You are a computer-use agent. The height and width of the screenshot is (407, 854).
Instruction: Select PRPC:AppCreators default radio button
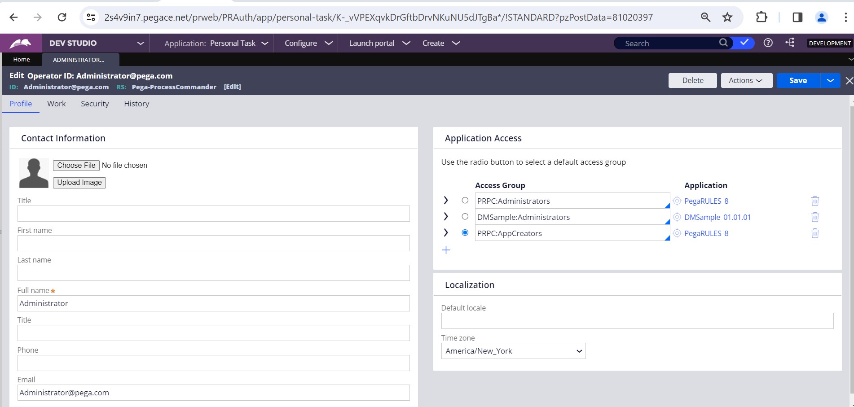pyautogui.click(x=465, y=233)
